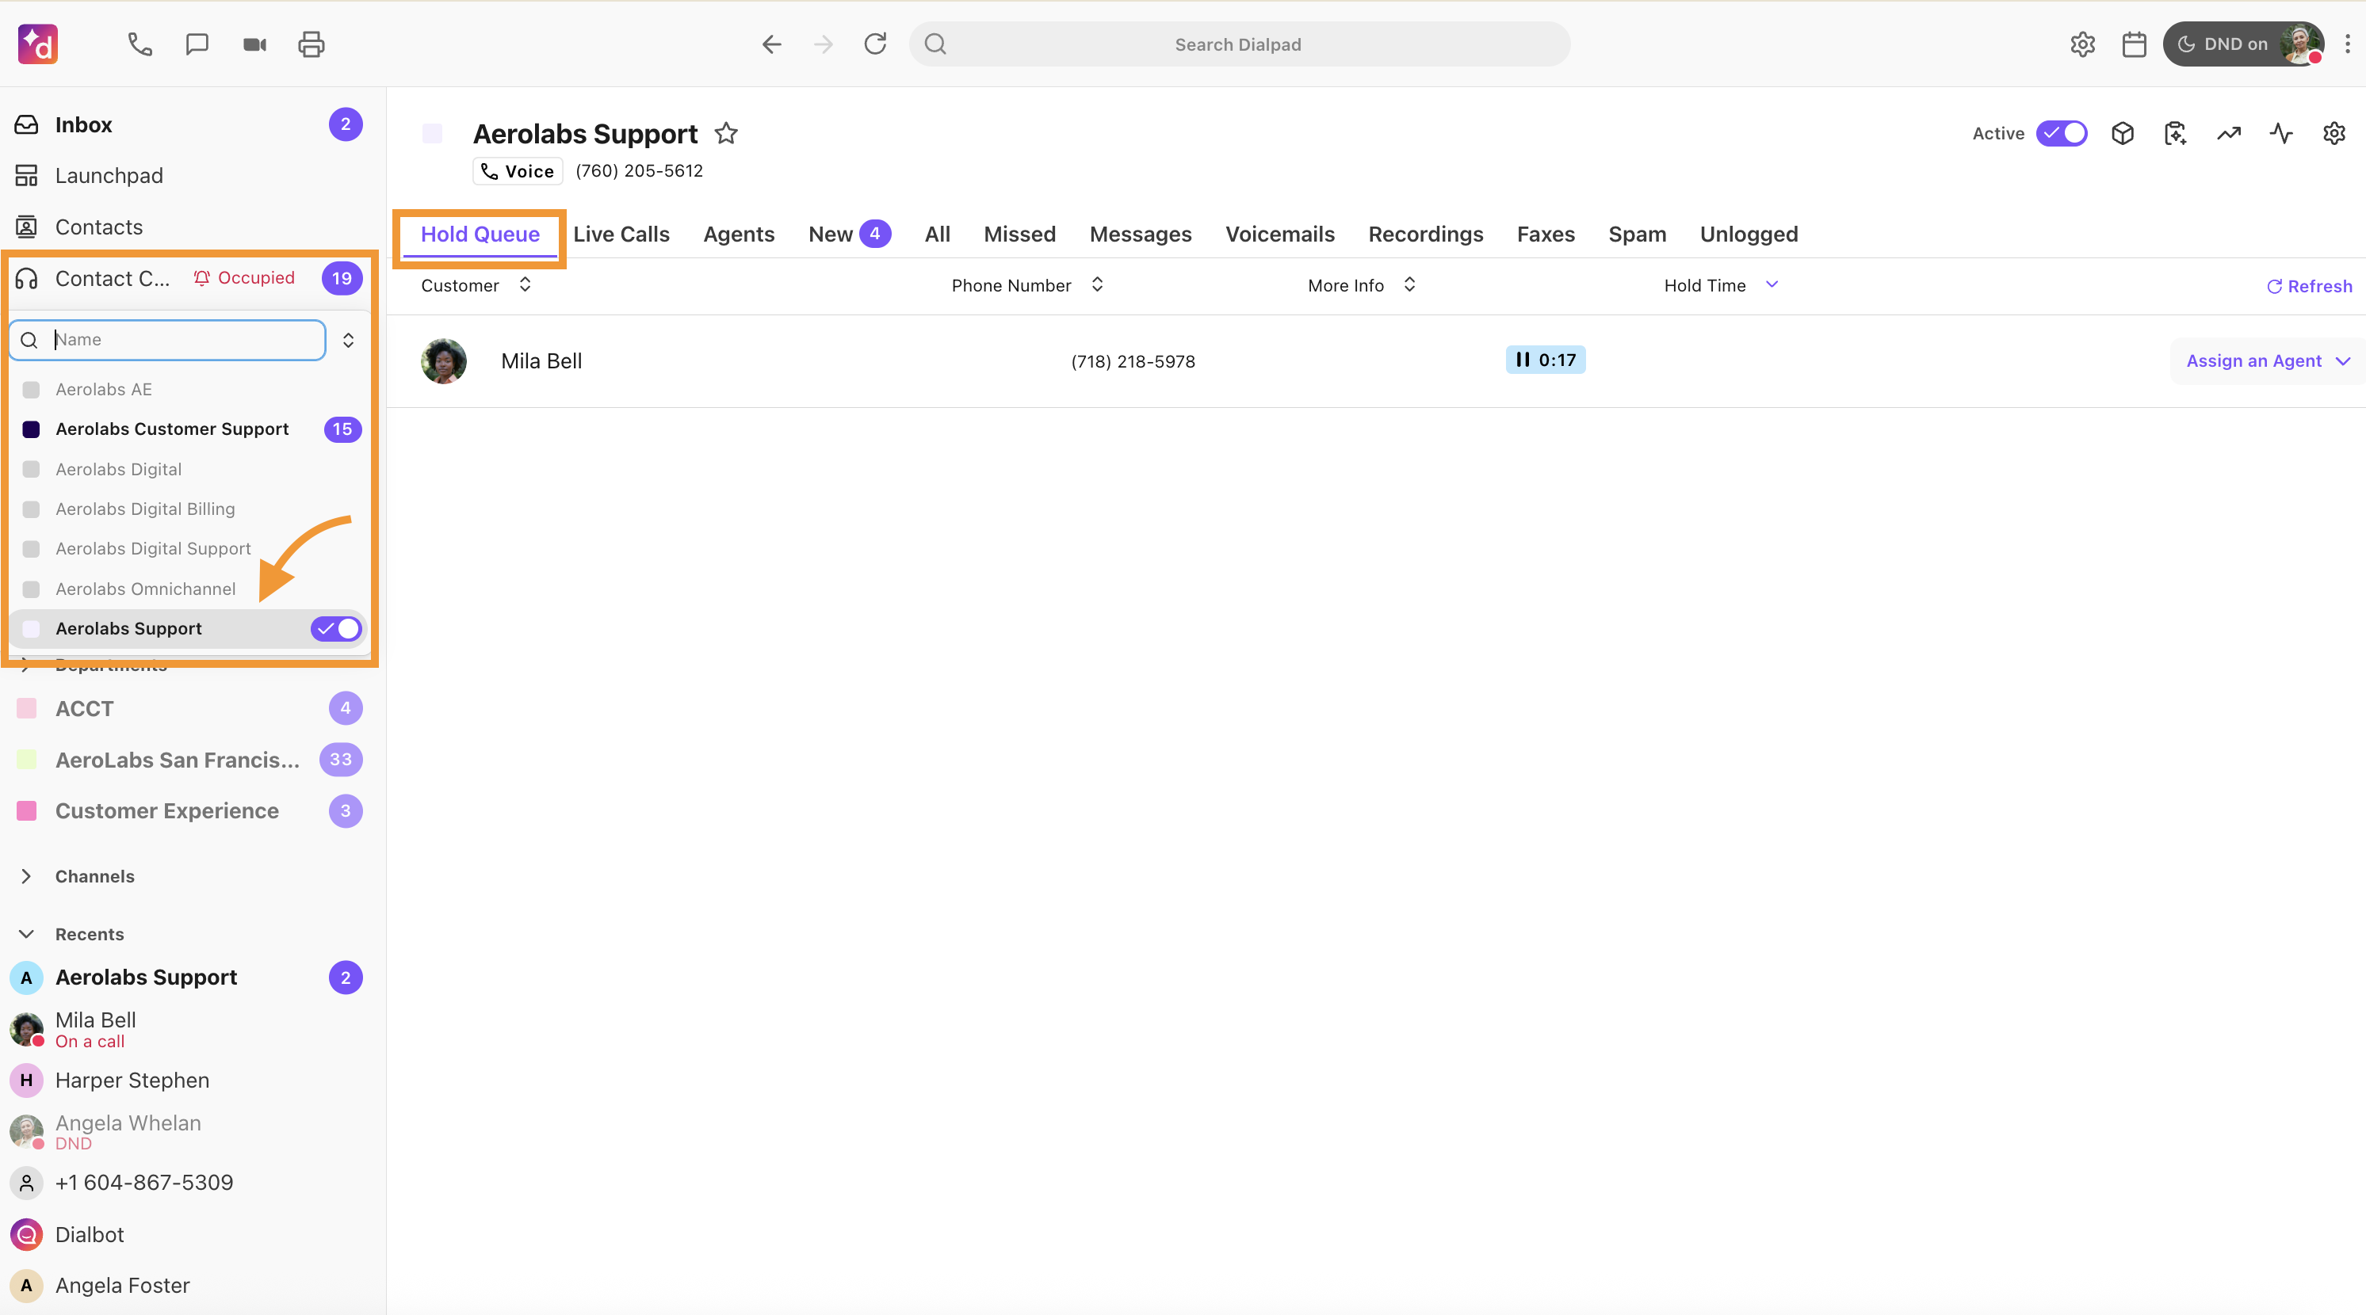Open settings gear in top bar
2366x1315 pixels.
[2082, 44]
